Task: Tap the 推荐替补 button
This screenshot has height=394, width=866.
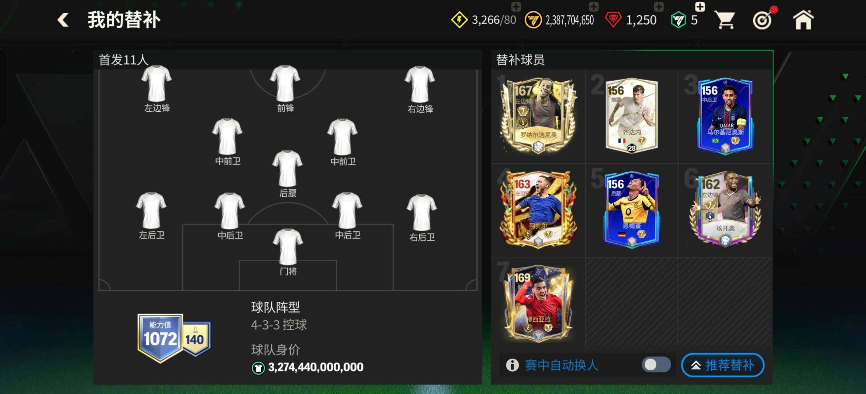Action: pyautogui.click(x=723, y=365)
